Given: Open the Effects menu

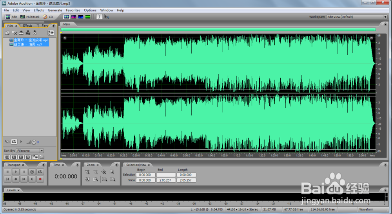Looking at the screenshot, I should click(39, 10).
